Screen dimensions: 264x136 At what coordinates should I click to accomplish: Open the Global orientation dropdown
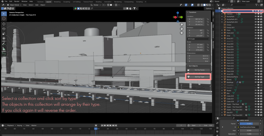[95, 5]
